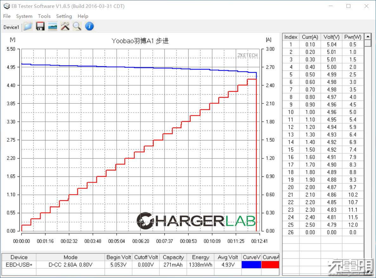Screen dimensions: 376x278
Task: Click the Capacity header in summary table
Action: pyautogui.click(x=173, y=257)
